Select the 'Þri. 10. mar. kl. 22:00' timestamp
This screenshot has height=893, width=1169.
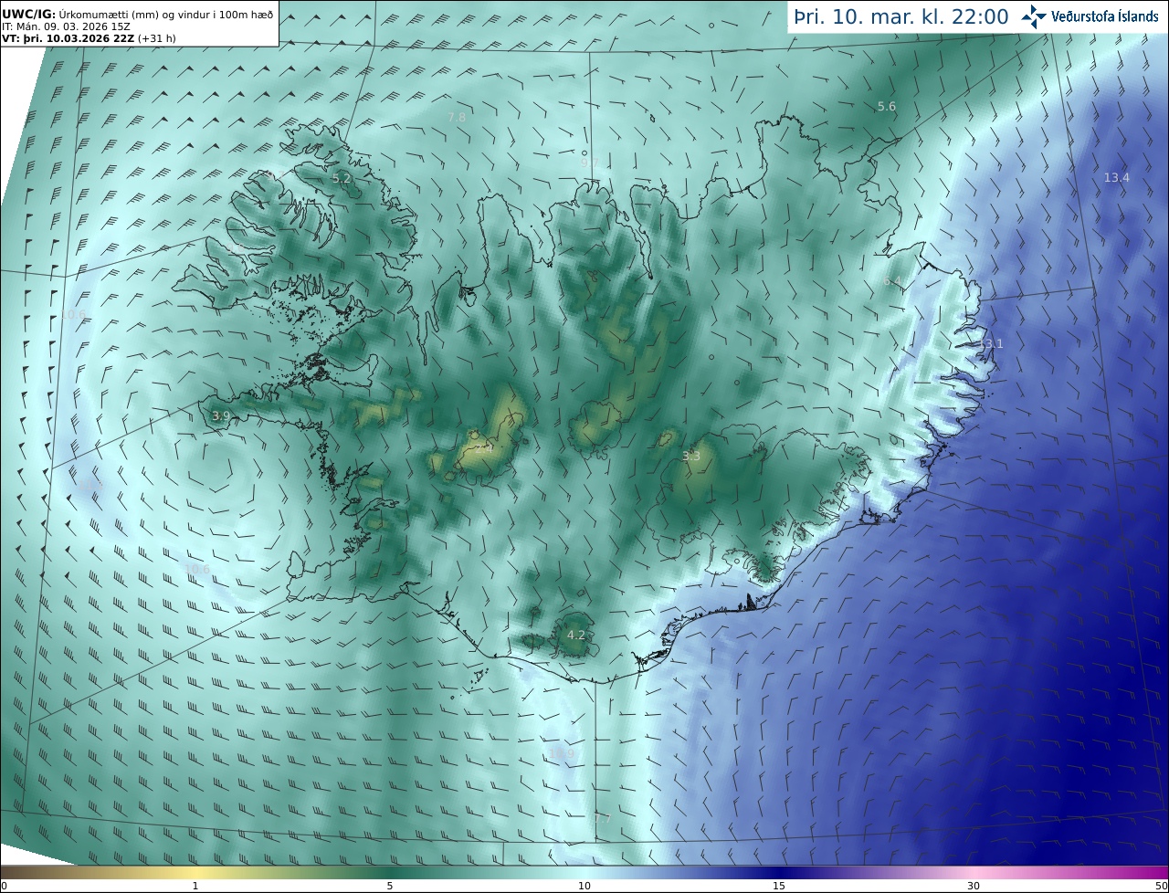[901, 16]
